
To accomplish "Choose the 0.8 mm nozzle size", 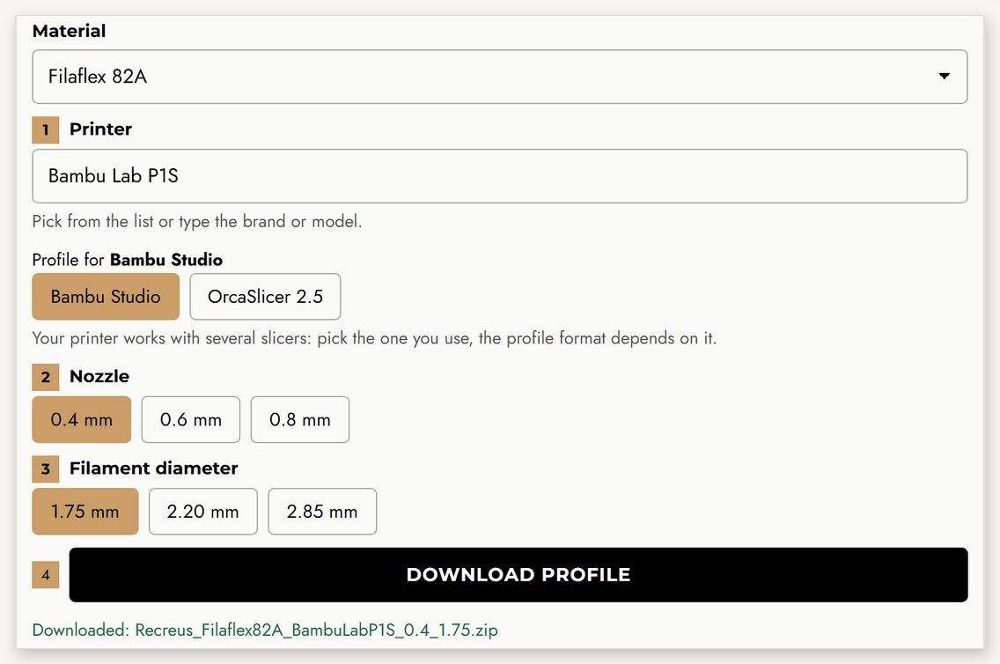I will (300, 420).
